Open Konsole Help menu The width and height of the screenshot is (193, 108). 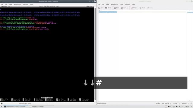[x=31, y=4]
